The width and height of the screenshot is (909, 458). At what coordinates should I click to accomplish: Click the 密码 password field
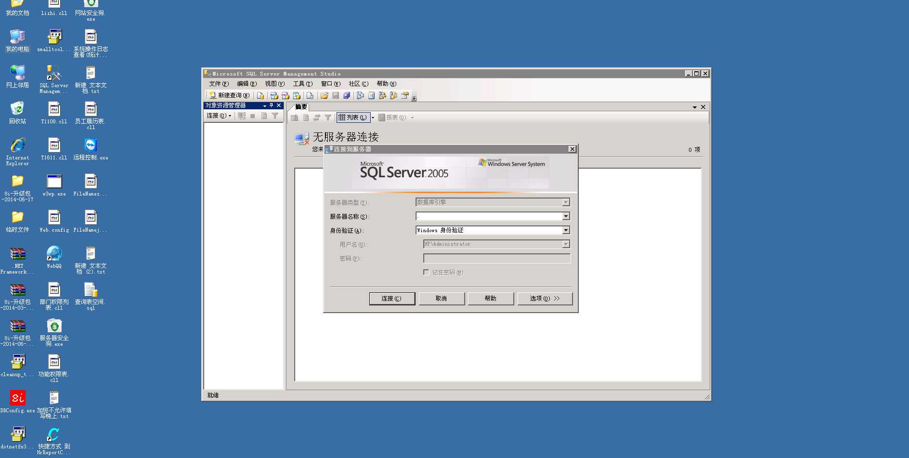tap(497, 259)
